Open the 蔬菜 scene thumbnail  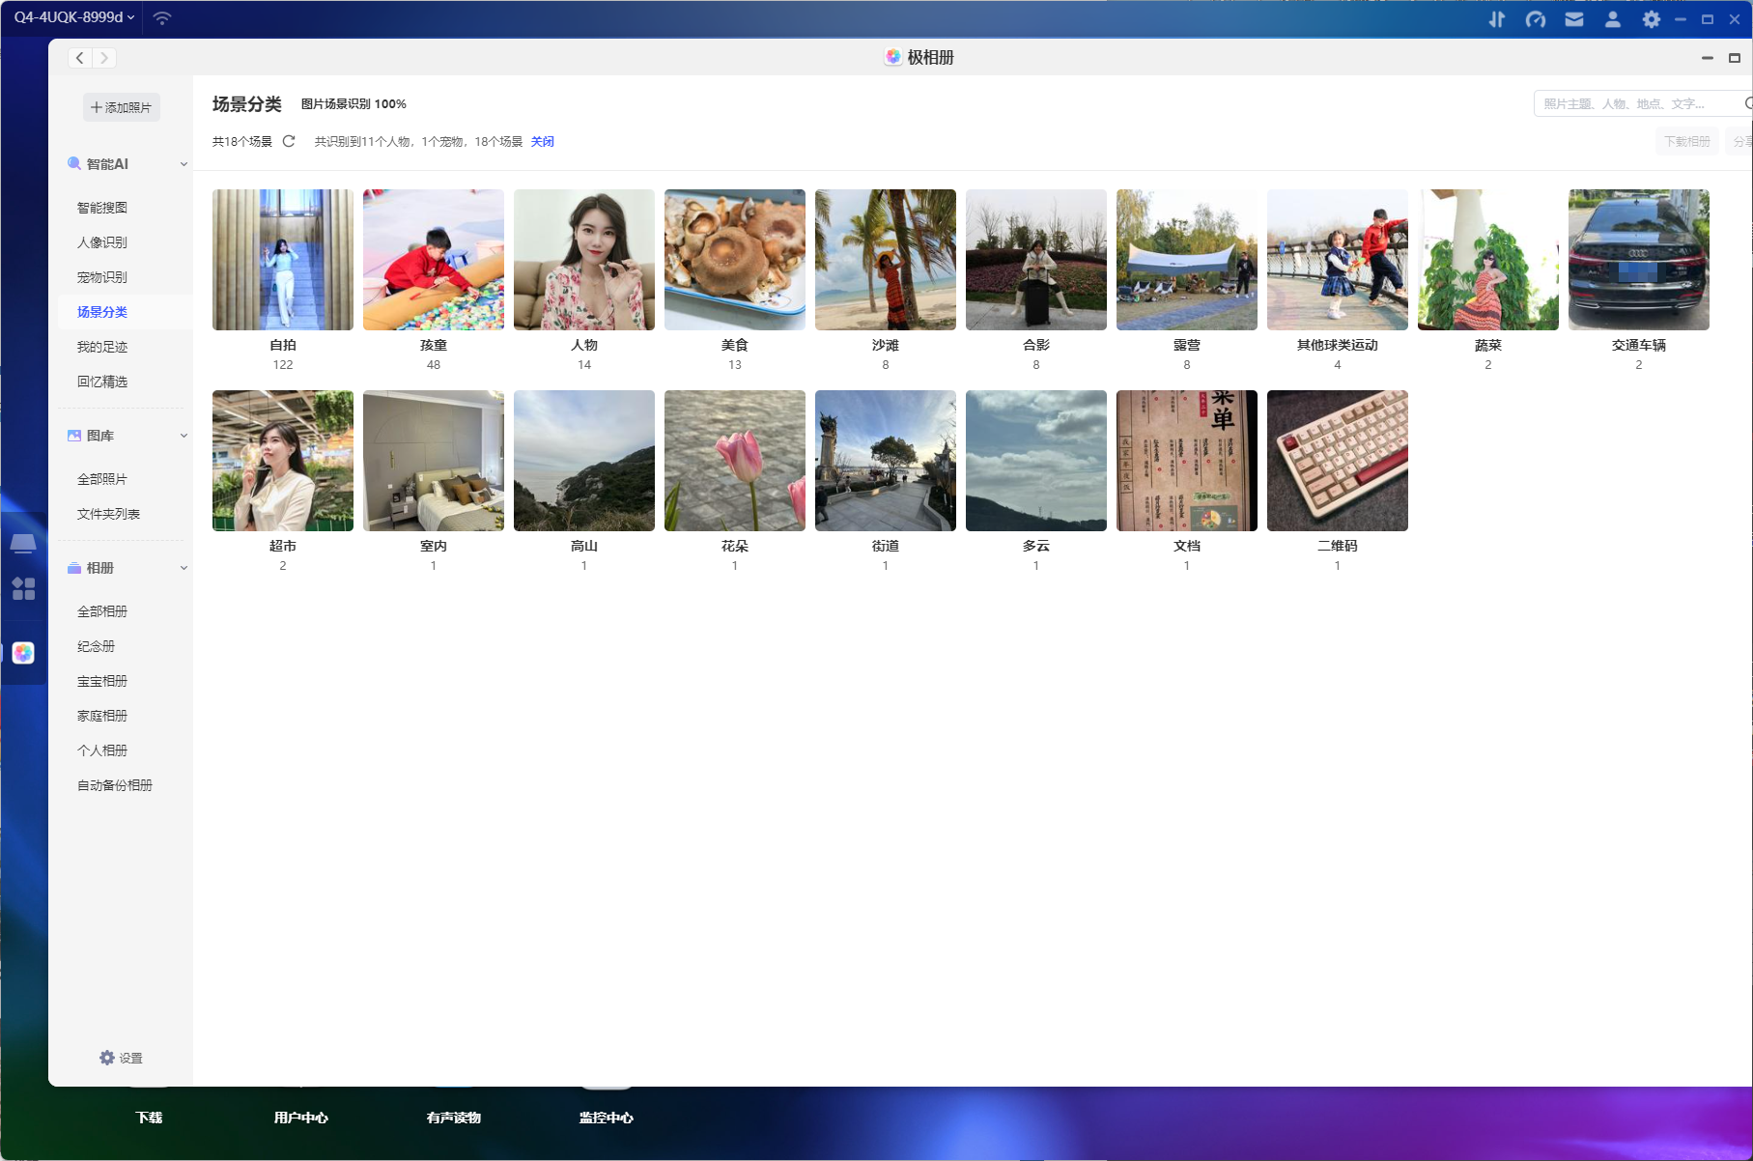coord(1488,260)
